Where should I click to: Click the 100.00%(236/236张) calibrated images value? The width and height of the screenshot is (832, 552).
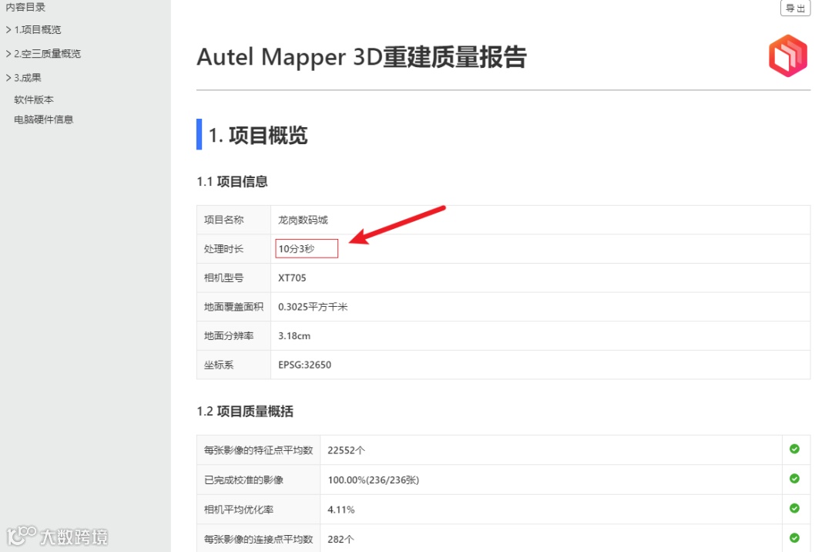coord(374,480)
